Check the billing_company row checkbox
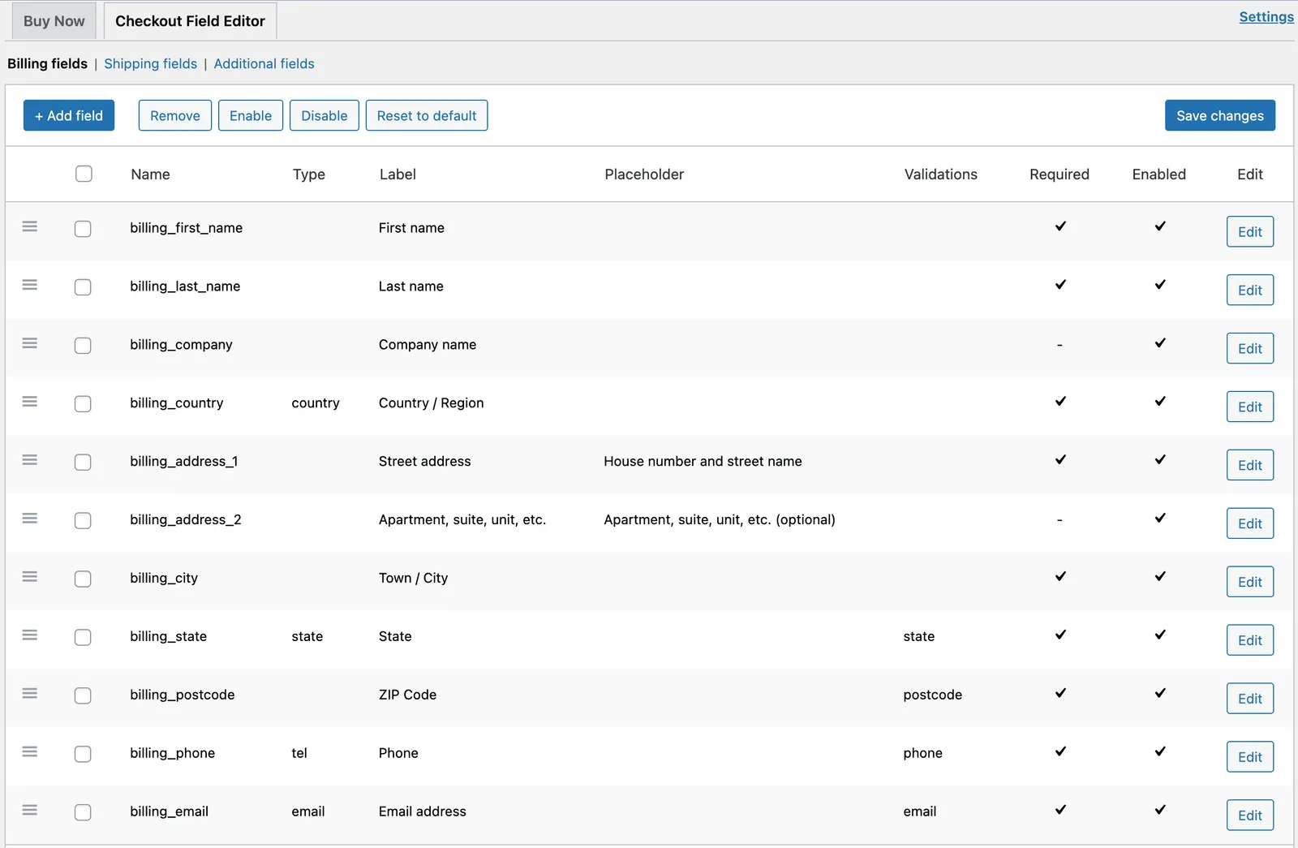The image size is (1298, 848). click(x=83, y=346)
